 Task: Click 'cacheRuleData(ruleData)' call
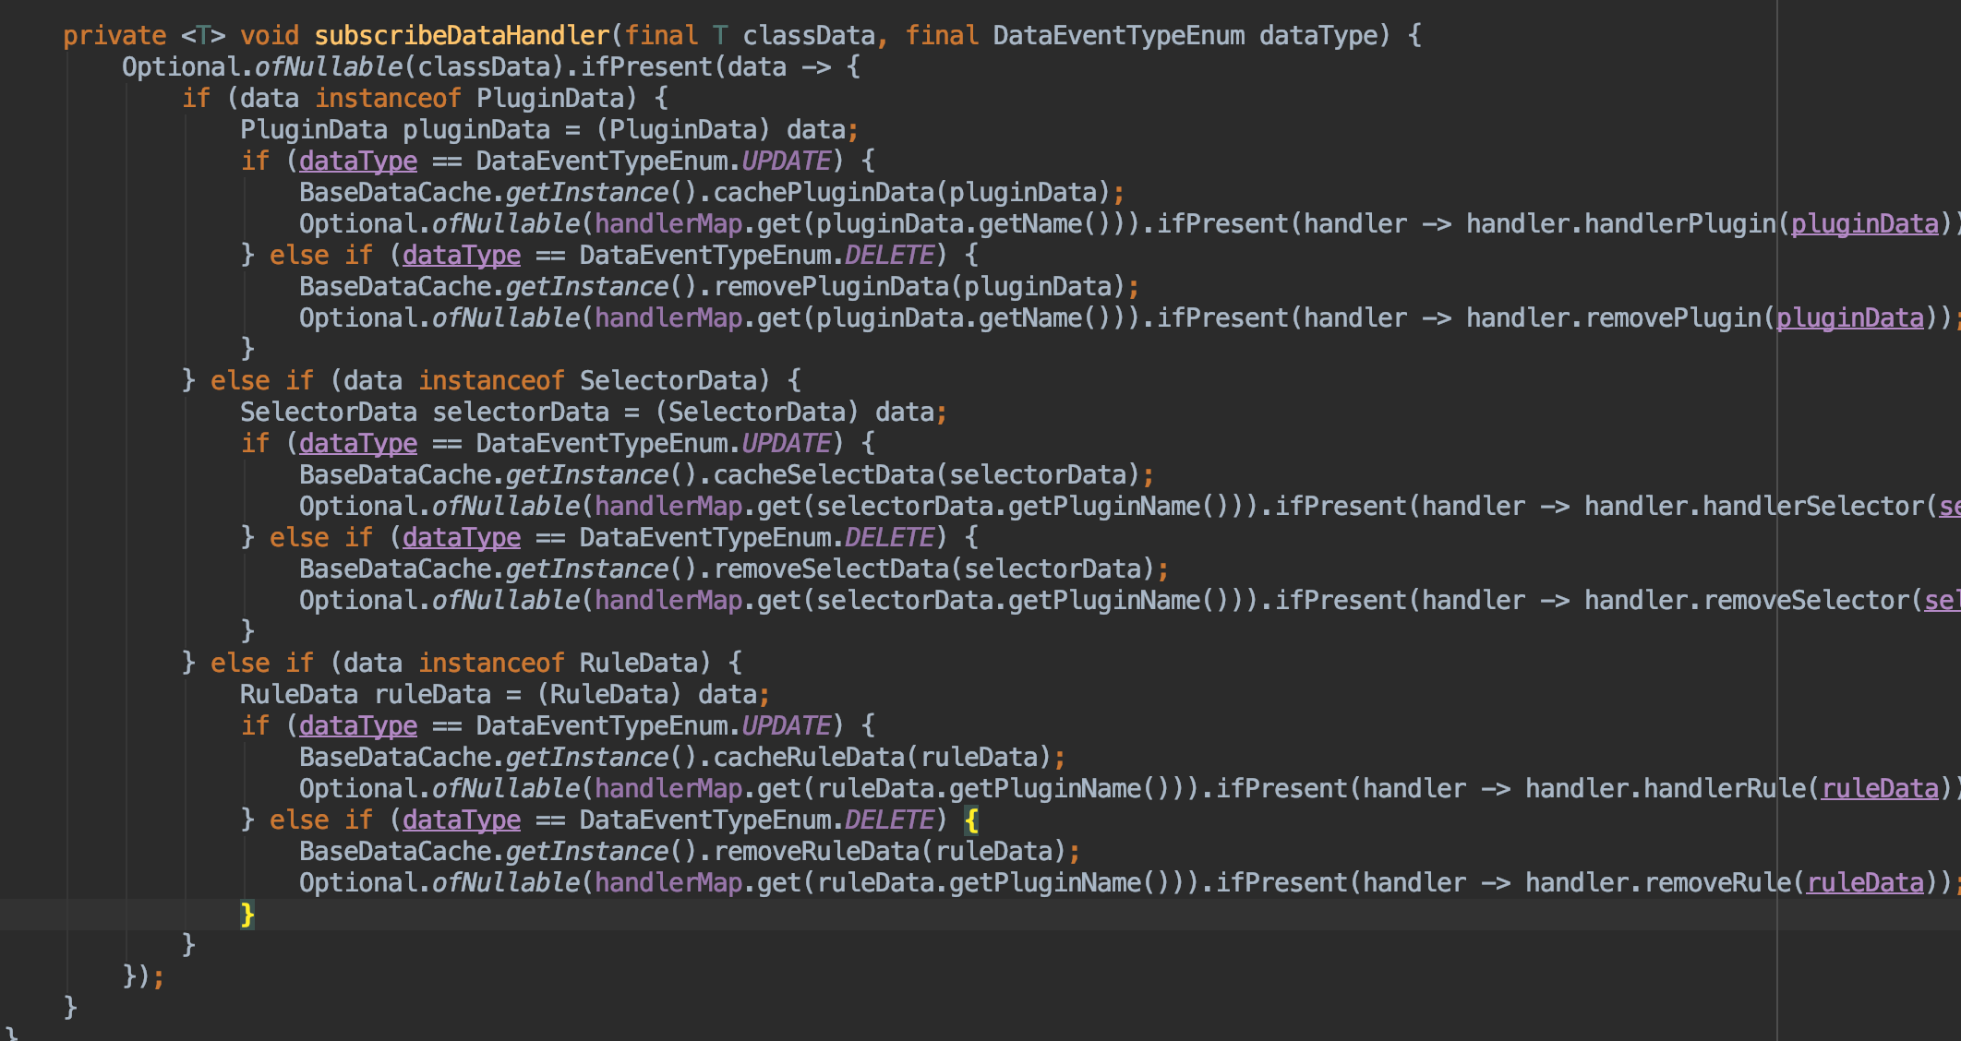tap(882, 758)
